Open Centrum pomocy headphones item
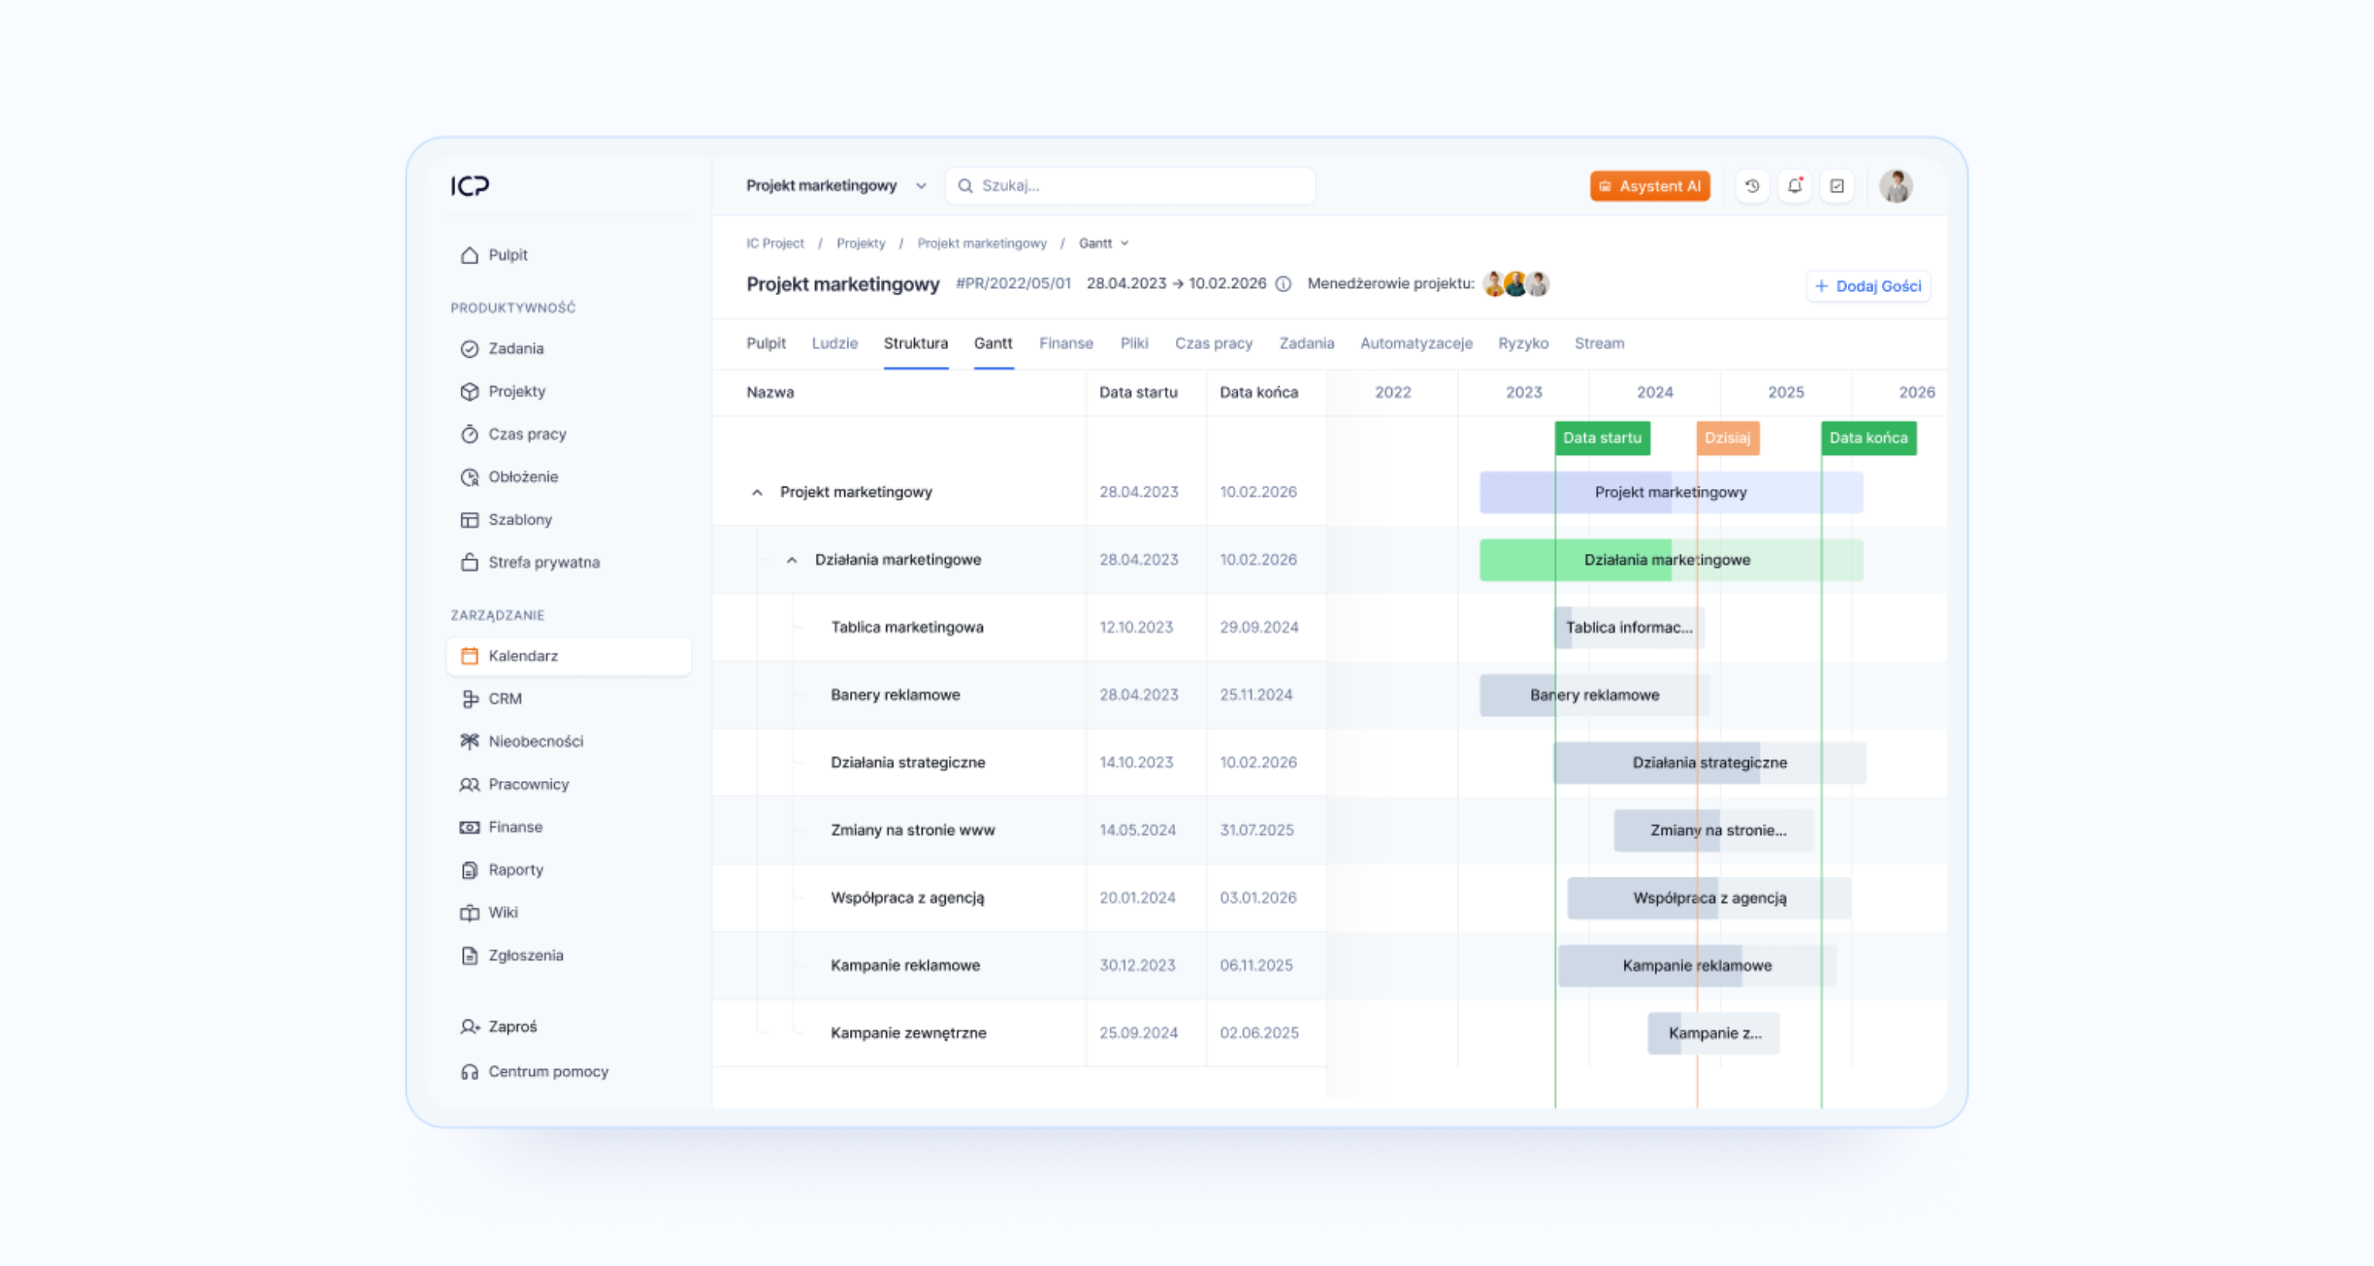The height and width of the screenshot is (1266, 2374). point(548,1071)
